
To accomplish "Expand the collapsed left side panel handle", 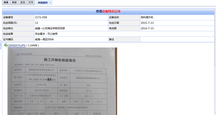I will [x=1, y=44].
